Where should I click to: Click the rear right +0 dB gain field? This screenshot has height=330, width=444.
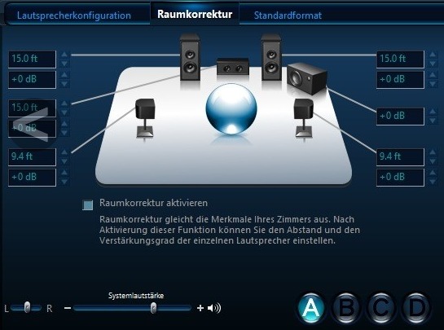pyautogui.click(x=400, y=178)
